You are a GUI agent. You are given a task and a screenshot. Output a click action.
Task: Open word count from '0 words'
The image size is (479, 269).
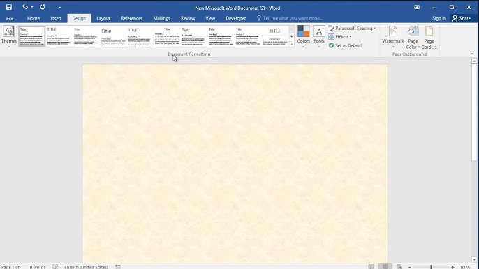pos(38,267)
